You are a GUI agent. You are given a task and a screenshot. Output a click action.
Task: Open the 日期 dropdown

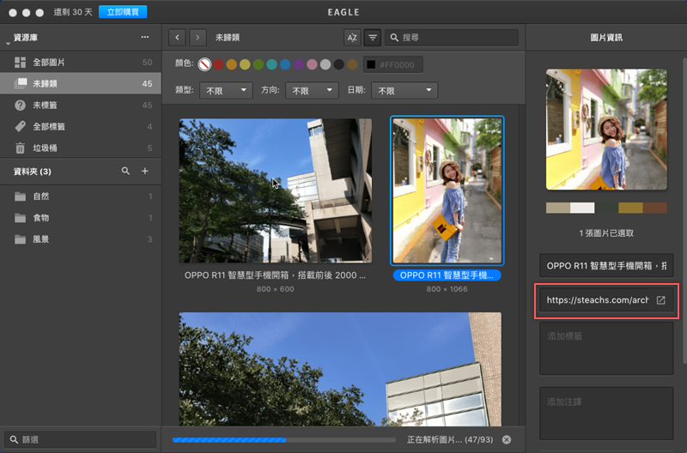(x=404, y=90)
